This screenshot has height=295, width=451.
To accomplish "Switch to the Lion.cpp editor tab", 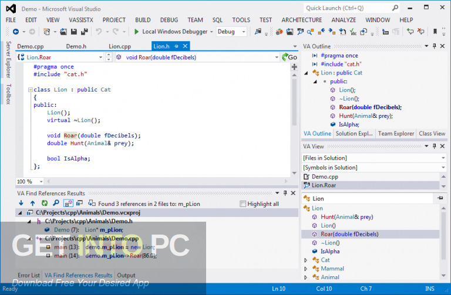I will [x=120, y=46].
